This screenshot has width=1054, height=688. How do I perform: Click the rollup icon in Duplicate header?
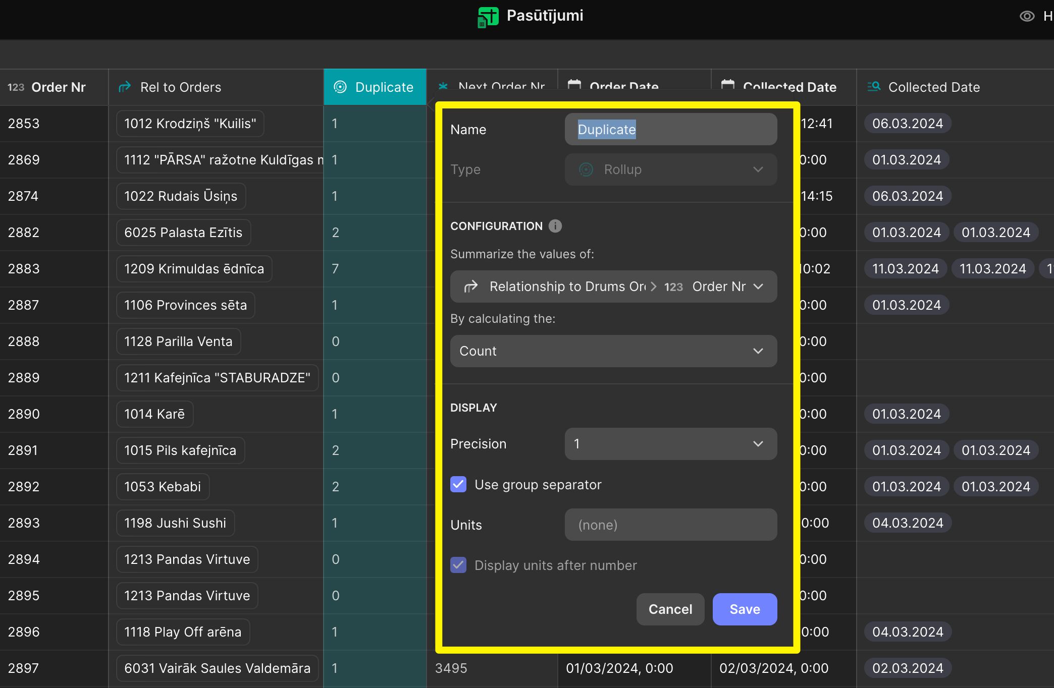click(x=340, y=87)
